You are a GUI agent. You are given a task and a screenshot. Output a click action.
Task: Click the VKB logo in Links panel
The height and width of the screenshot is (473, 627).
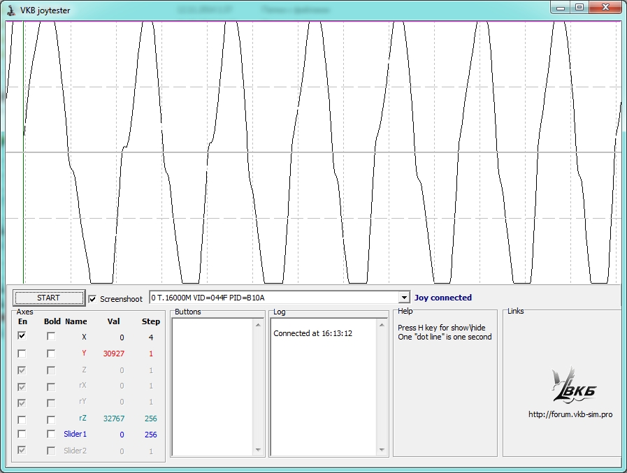pos(574,385)
